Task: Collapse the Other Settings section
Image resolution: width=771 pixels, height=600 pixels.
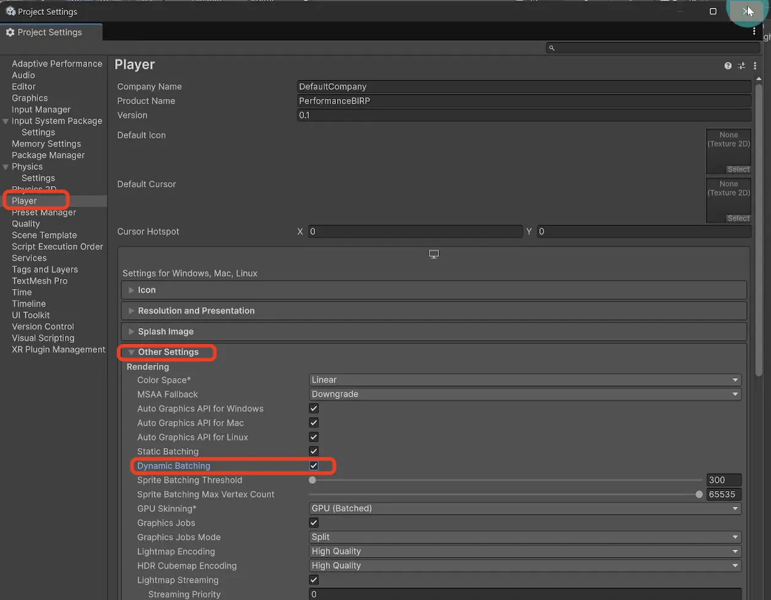Action: point(167,352)
